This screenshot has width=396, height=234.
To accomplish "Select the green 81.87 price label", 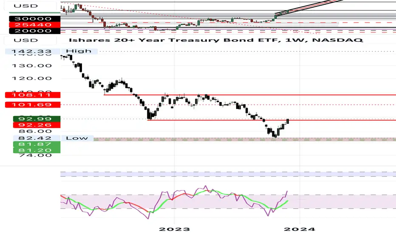I will pyautogui.click(x=37, y=144).
